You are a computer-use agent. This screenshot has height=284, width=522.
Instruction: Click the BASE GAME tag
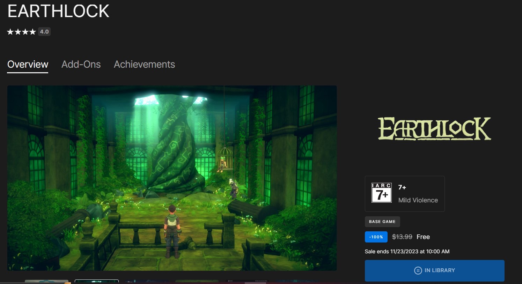pyautogui.click(x=382, y=222)
